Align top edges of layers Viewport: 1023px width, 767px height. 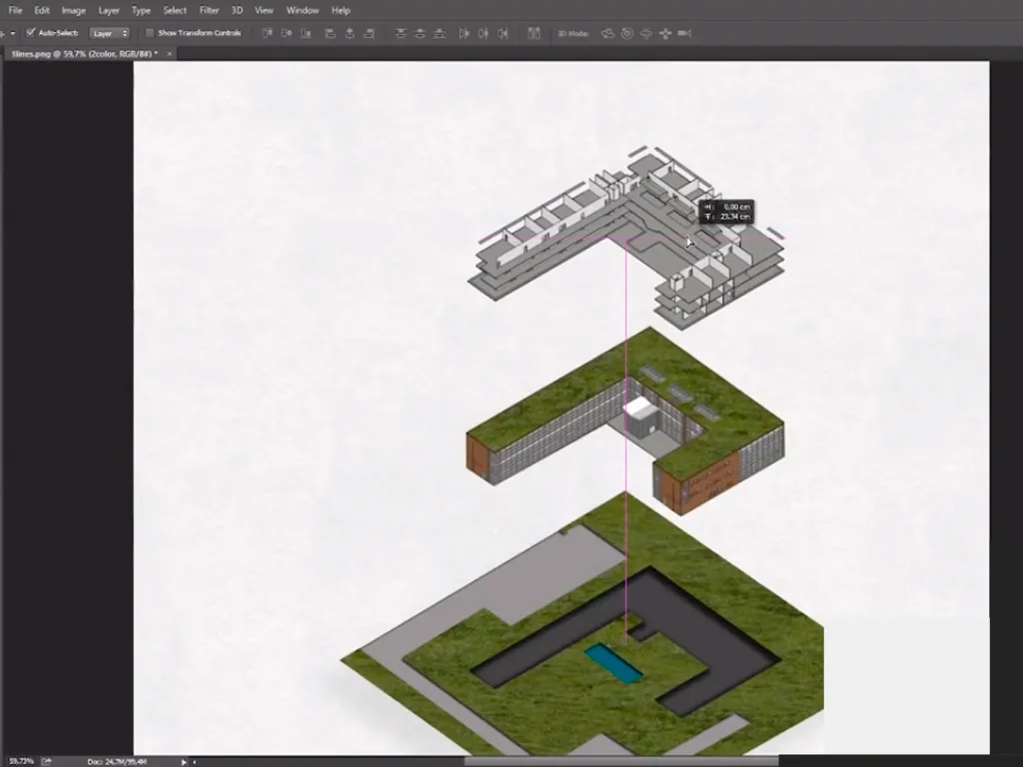click(x=267, y=33)
